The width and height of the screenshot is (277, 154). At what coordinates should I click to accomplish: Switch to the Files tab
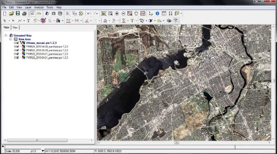(15, 28)
